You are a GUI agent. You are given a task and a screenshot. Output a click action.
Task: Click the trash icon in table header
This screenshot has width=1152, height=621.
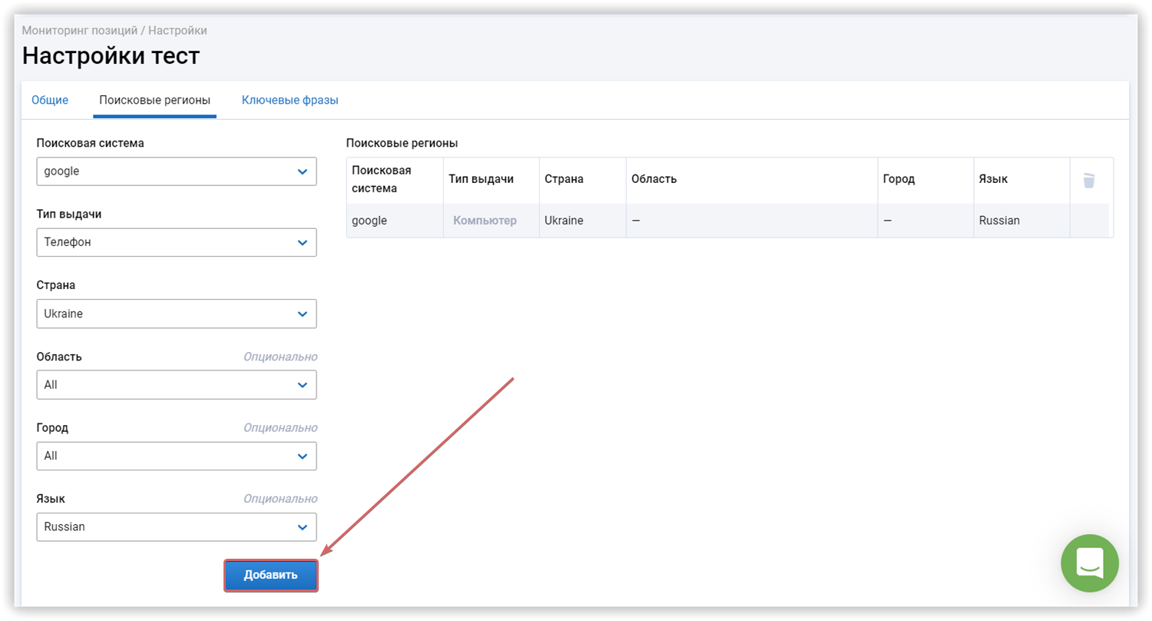click(x=1089, y=181)
